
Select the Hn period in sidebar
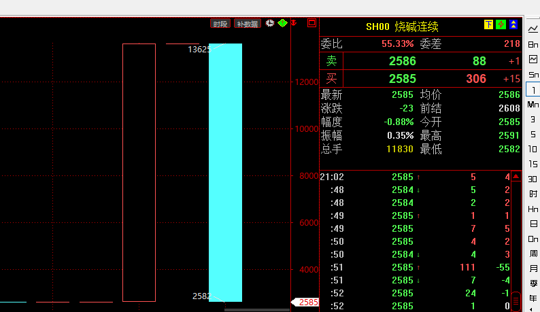coord(533,209)
